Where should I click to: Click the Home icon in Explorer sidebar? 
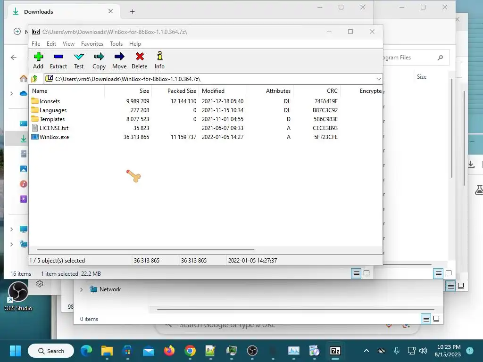[x=24, y=79]
